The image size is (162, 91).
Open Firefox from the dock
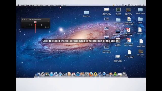tap(91, 74)
